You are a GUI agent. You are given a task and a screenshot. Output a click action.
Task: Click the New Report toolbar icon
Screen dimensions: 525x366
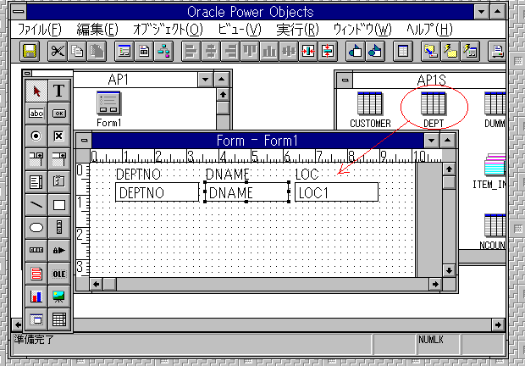[x=144, y=51]
